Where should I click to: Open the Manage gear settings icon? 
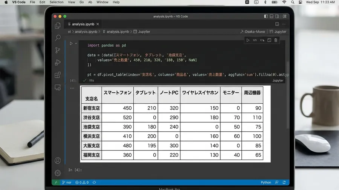click(58, 173)
